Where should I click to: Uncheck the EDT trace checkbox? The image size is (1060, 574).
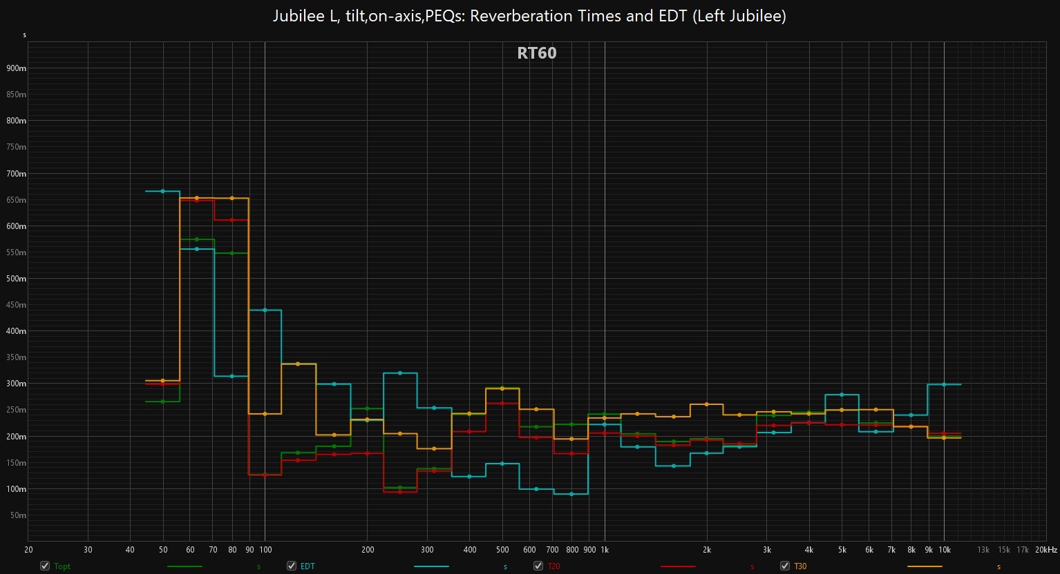click(292, 566)
